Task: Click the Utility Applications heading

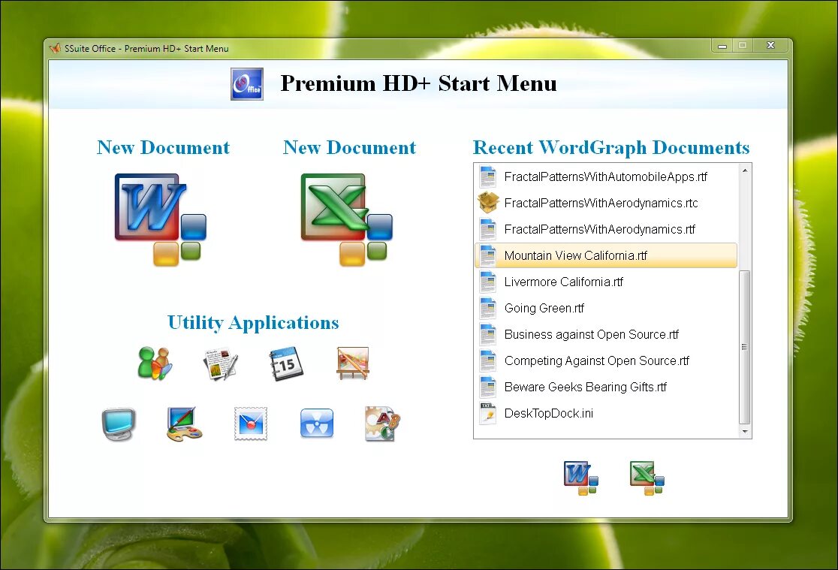Action: point(253,323)
